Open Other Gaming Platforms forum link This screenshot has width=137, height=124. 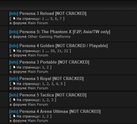tap(49, 37)
